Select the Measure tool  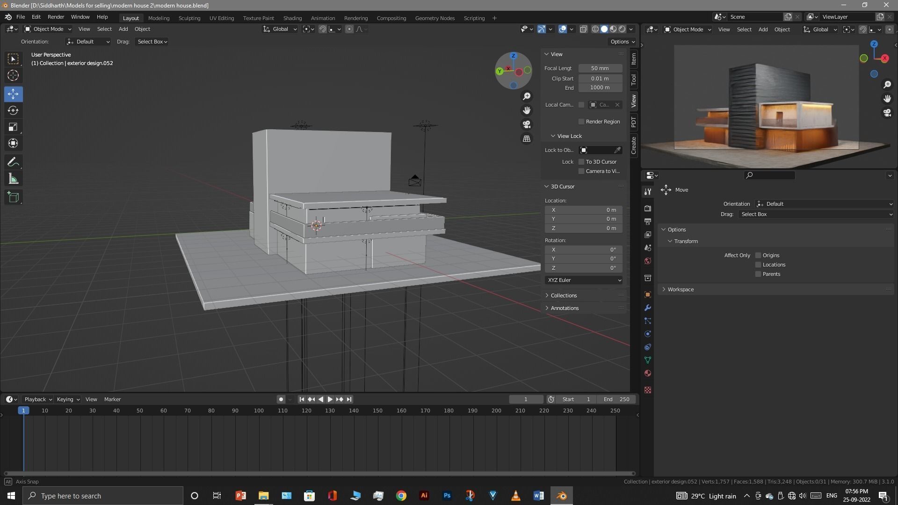[x=13, y=179]
